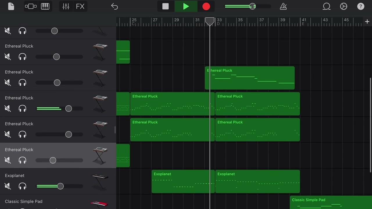Mute the highlighted Ethereal Pluck track
The width and height of the screenshot is (372, 209).
[8, 160]
